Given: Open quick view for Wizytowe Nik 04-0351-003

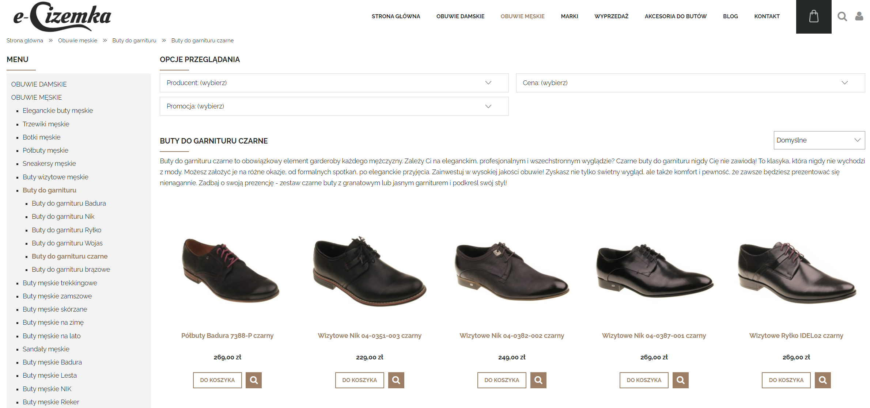Looking at the screenshot, I should point(396,380).
